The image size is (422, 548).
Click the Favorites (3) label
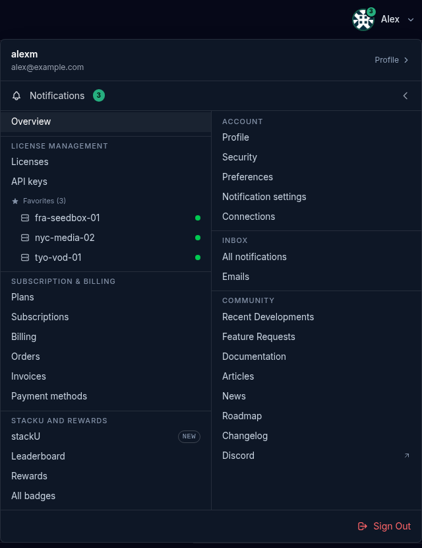point(44,201)
